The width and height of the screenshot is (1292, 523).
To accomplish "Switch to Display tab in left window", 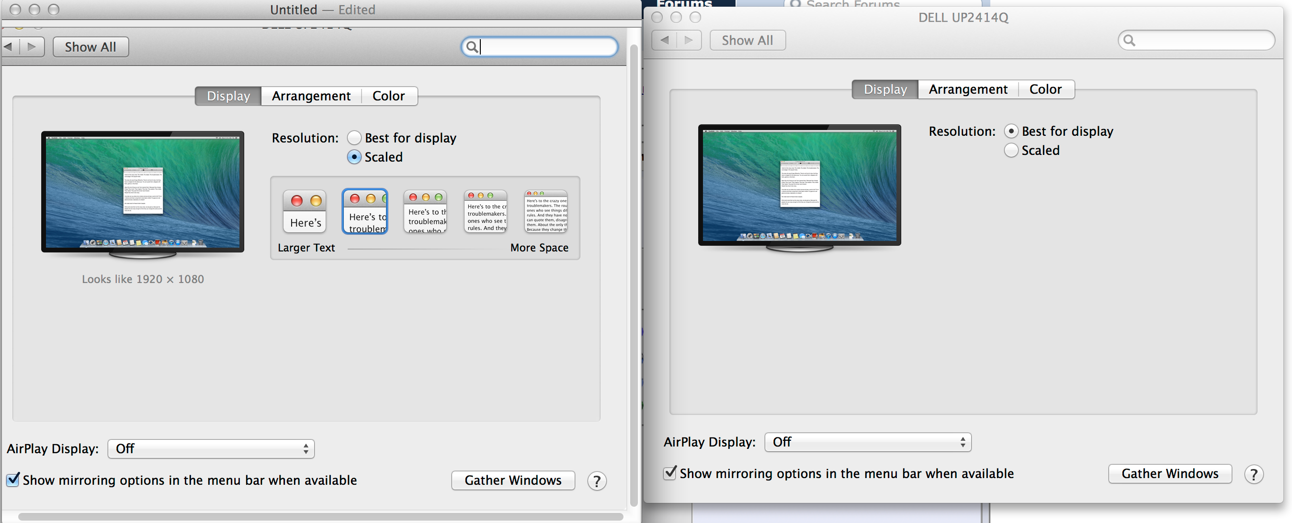I will coord(228,96).
